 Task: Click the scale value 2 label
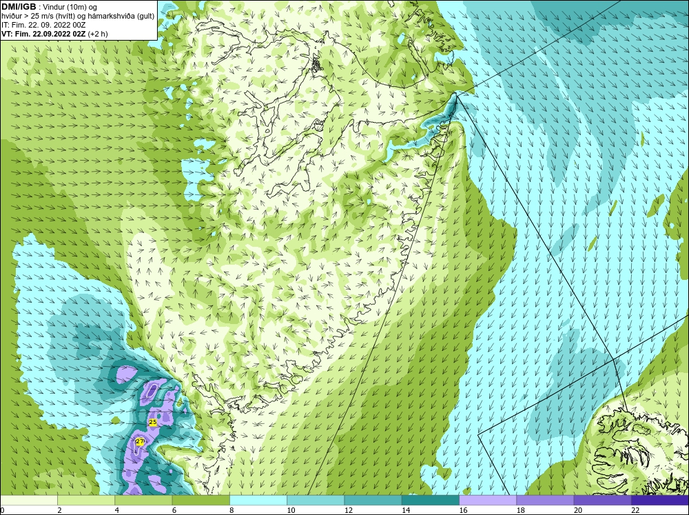(x=59, y=510)
